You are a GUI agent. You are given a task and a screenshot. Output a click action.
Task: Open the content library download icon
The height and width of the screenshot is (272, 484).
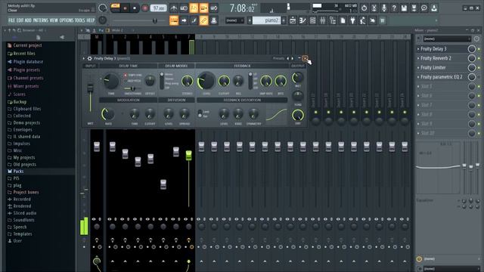(x=434, y=8)
